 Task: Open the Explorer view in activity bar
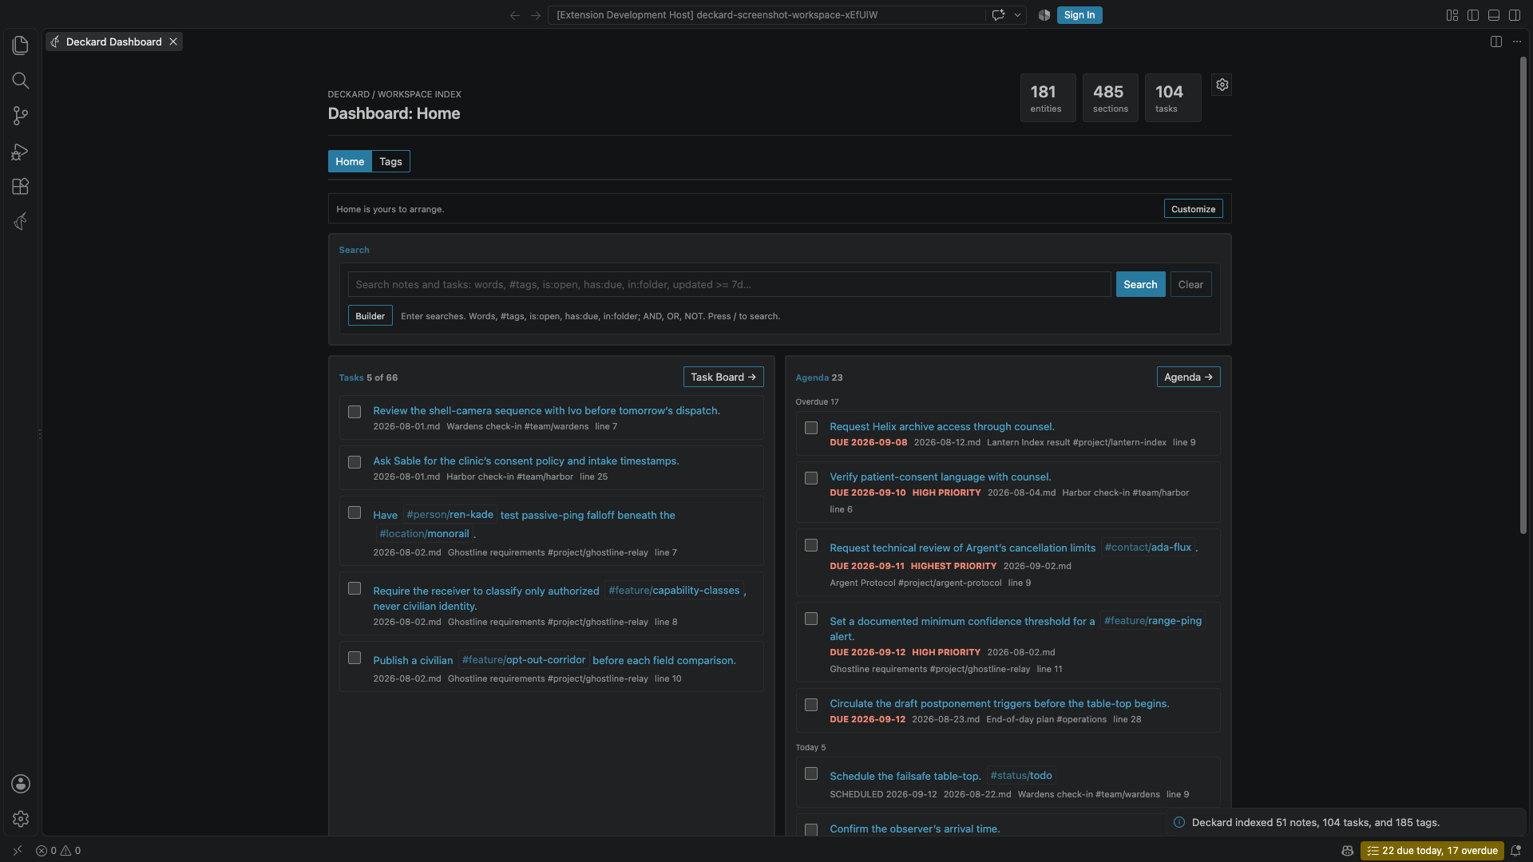(x=21, y=45)
